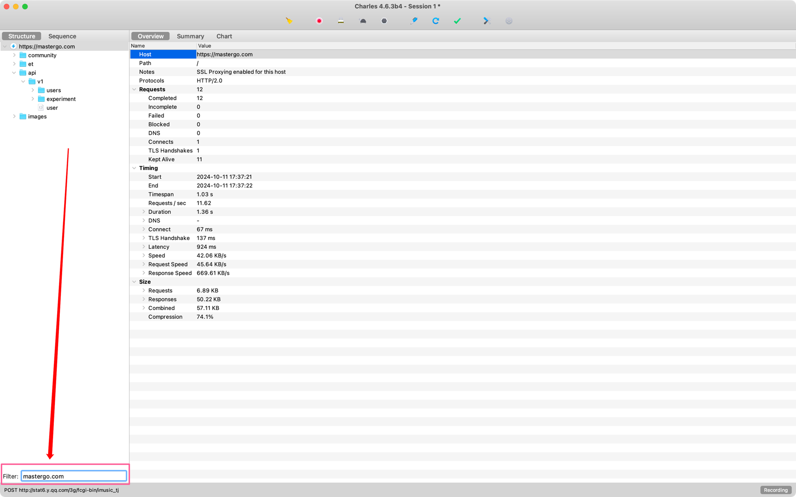Open Settings via the gear icon
The width and height of the screenshot is (796, 497).
(x=509, y=21)
